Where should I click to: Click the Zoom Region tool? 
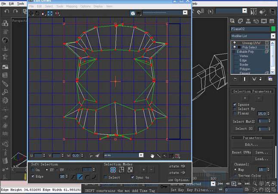(164, 156)
